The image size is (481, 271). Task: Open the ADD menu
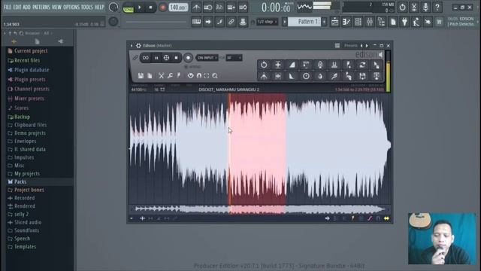pos(27,7)
